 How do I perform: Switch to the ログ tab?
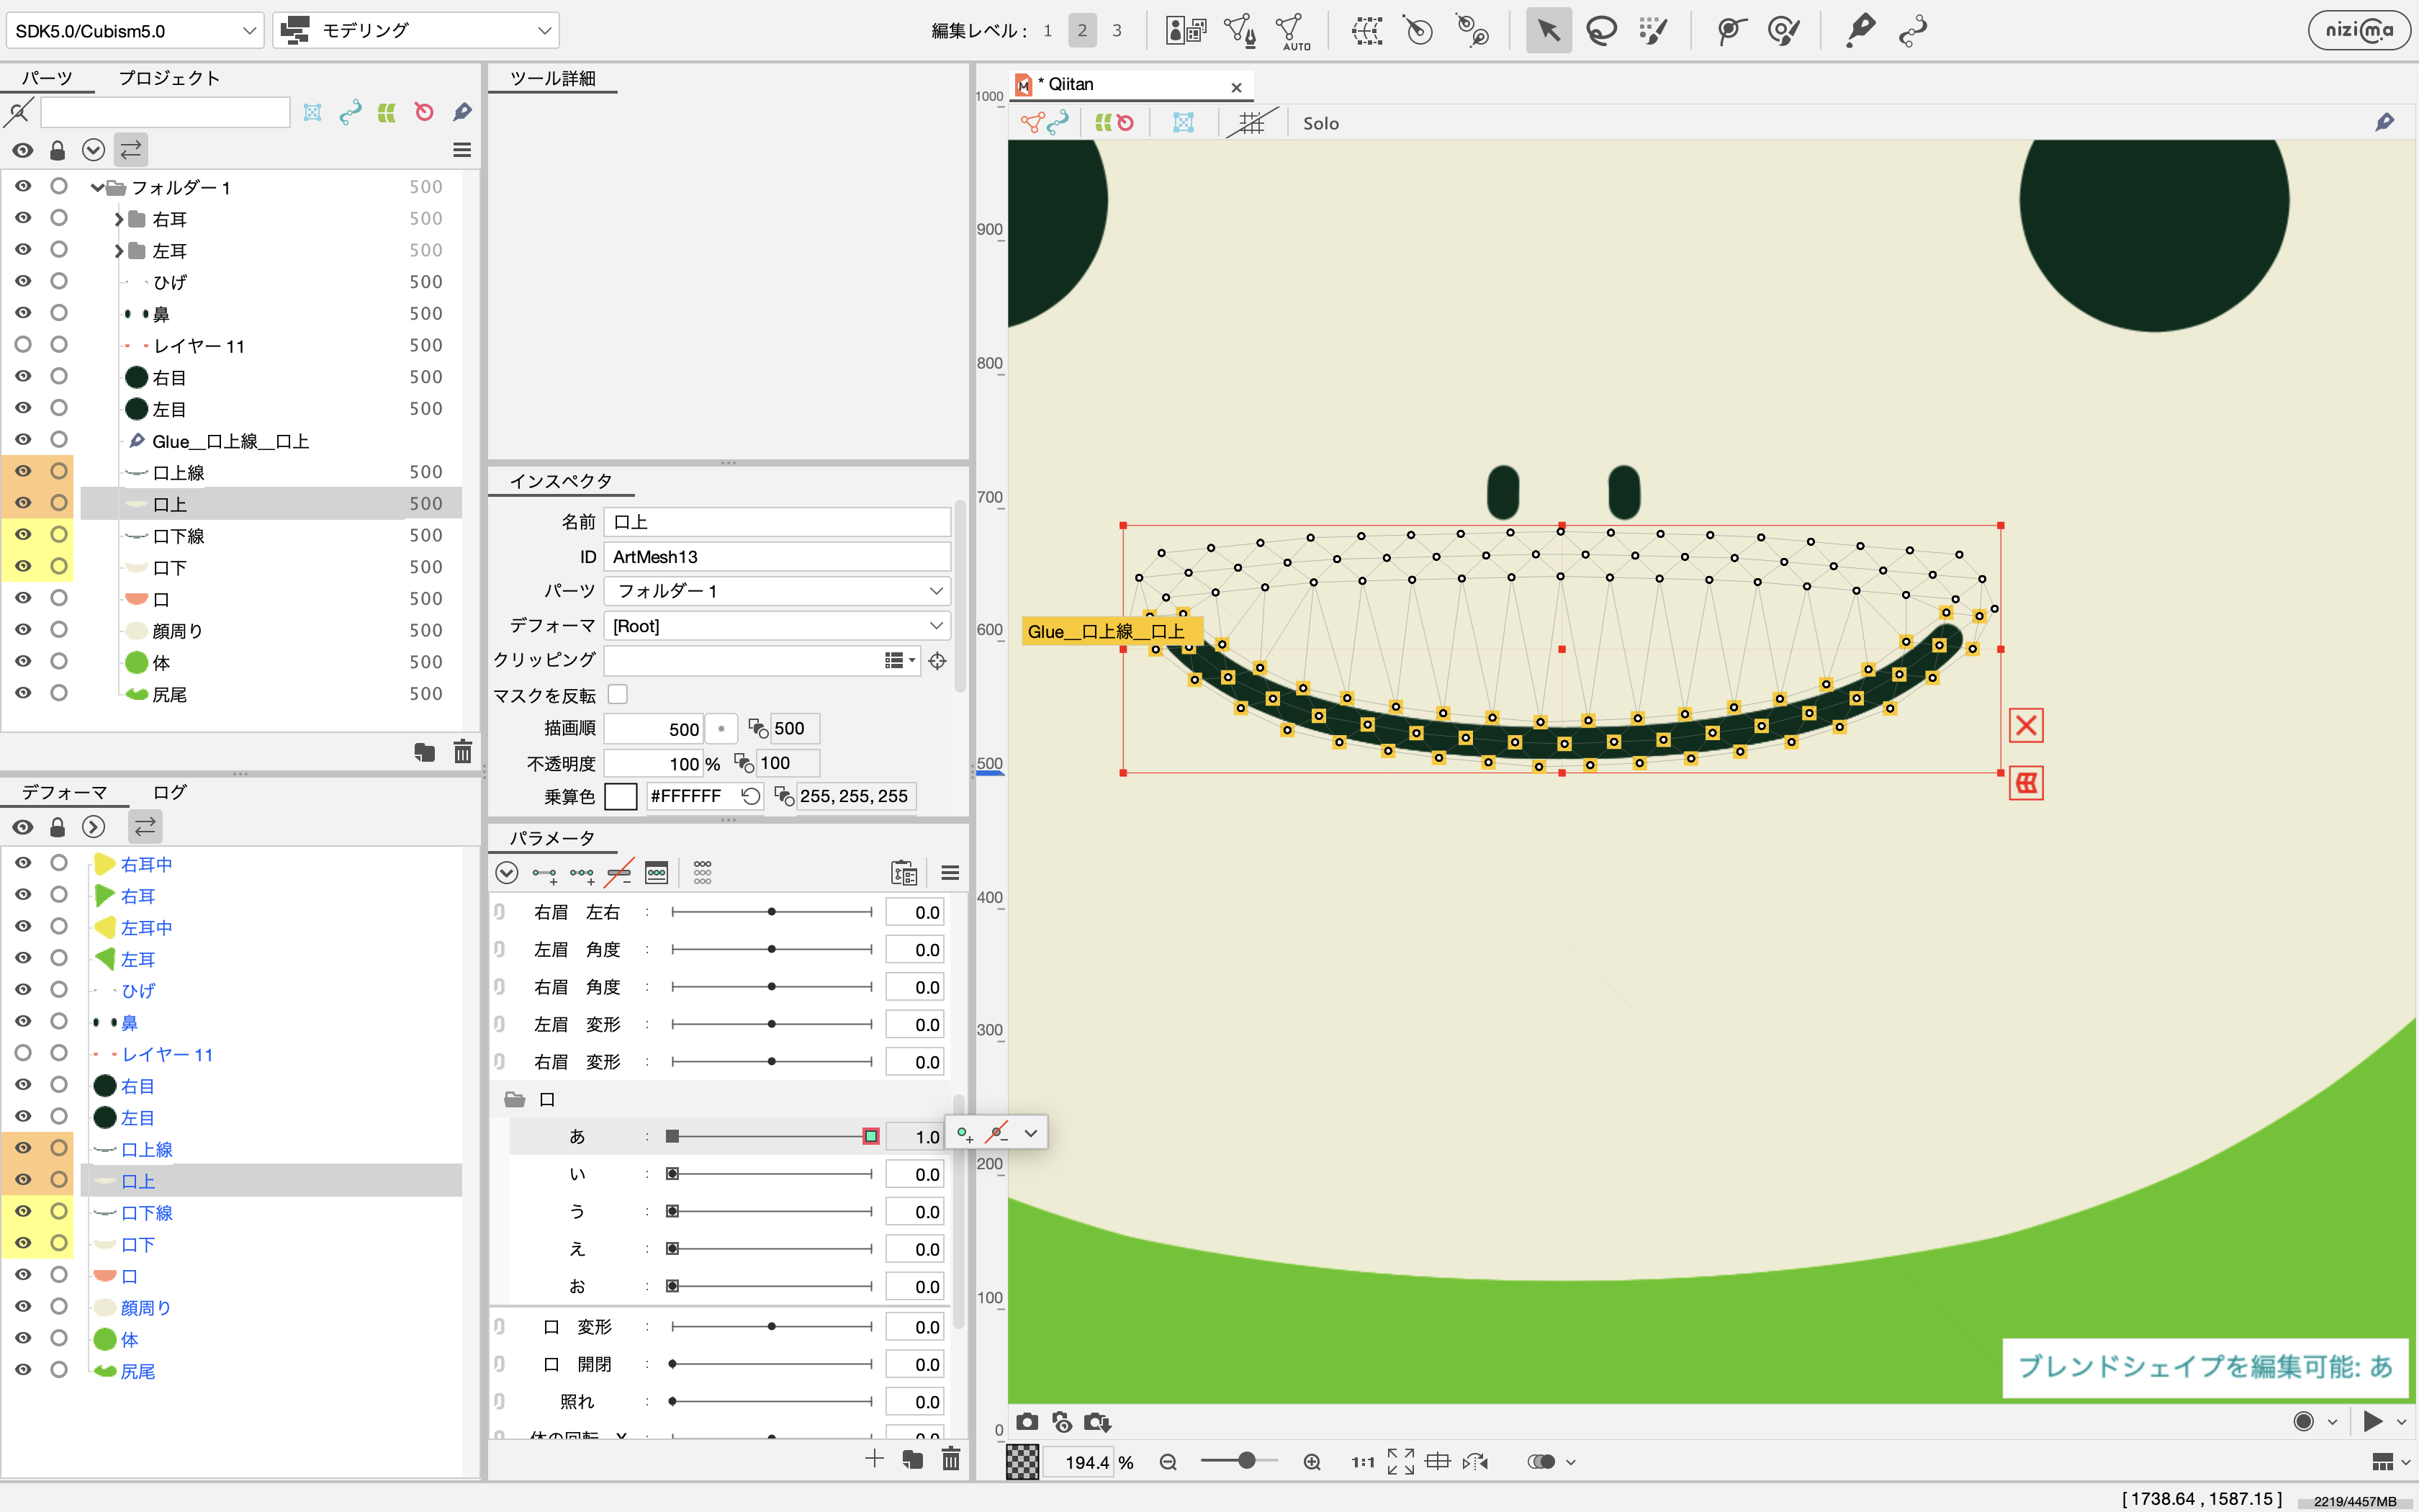coord(170,792)
